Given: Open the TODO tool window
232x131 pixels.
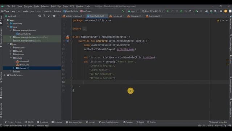Looking at the screenshot, I should point(29,122).
